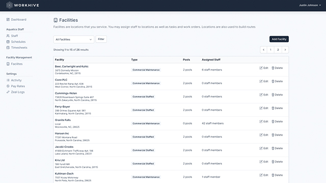Delete the Kris Ltd facility
326x183 pixels.
pyautogui.click(x=277, y=162)
